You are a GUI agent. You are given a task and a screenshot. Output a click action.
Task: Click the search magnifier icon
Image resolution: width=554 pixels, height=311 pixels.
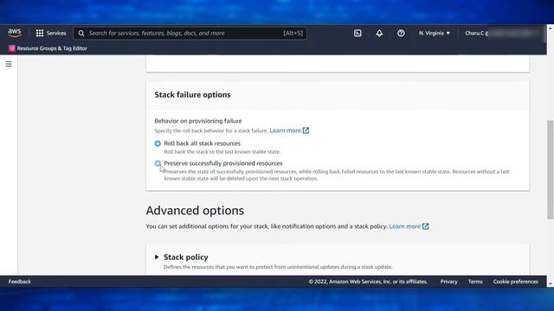coord(81,33)
